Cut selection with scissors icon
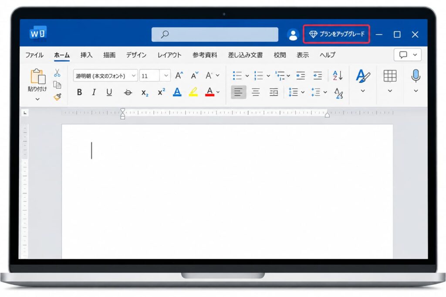Viewport: 446px width, 297px height. click(x=57, y=73)
